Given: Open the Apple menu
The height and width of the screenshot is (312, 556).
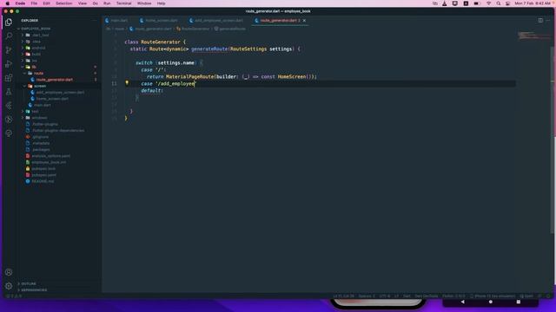Looking at the screenshot, I should (8, 3).
